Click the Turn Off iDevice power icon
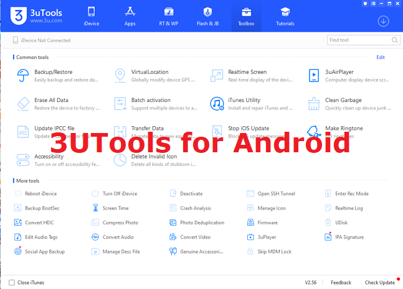The width and height of the screenshot is (403, 289). click(x=95, y=193)
